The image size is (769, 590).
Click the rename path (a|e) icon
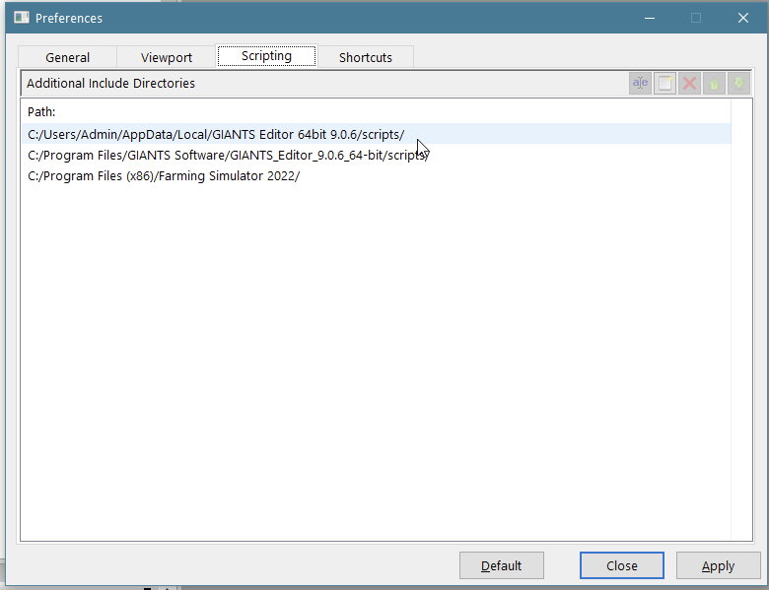point(641,84)
